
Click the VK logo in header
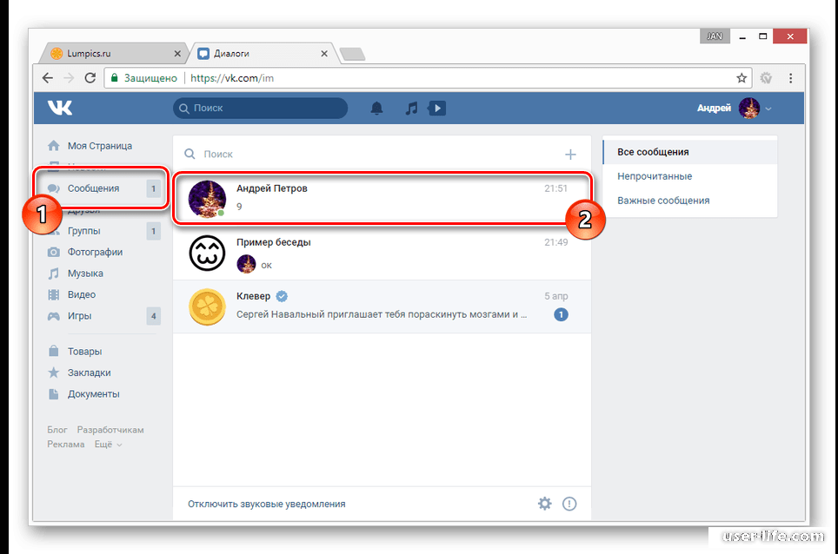(x=60, y=108)
